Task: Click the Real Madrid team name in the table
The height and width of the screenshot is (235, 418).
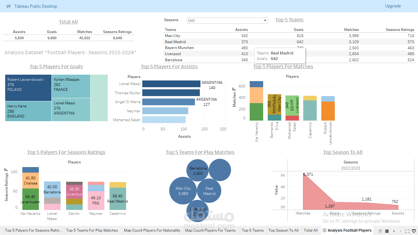Action: pyautogui.click(x=175, y=42)
